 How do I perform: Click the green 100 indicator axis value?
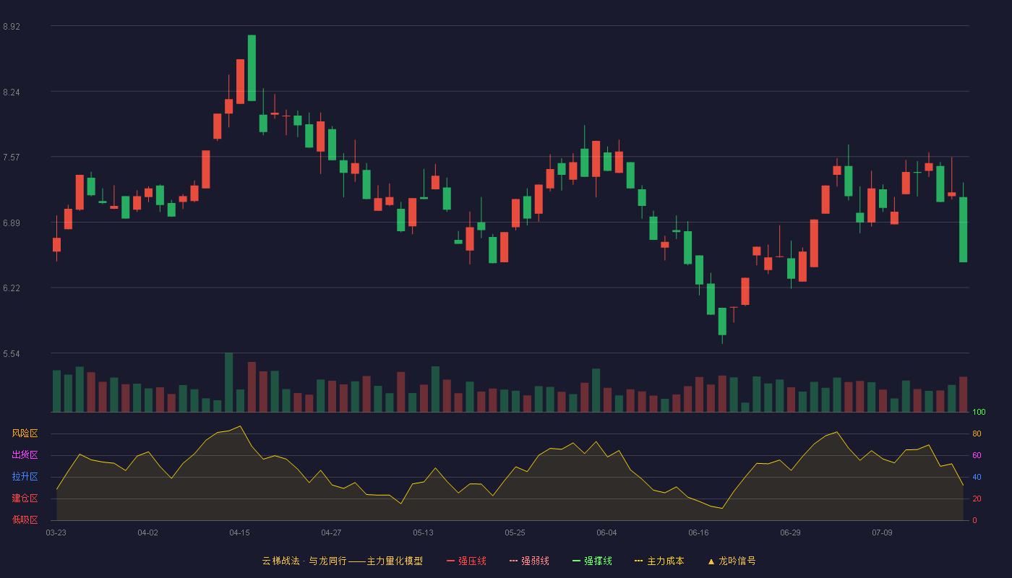[x=979, y=413]
